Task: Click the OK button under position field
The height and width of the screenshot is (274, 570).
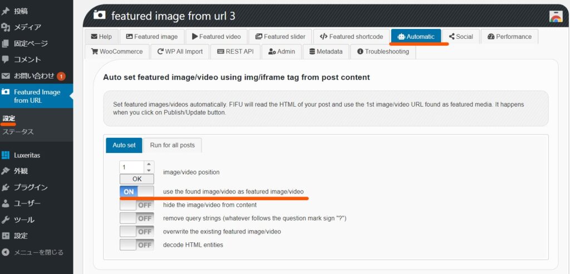Action: (x=137, y=179)
